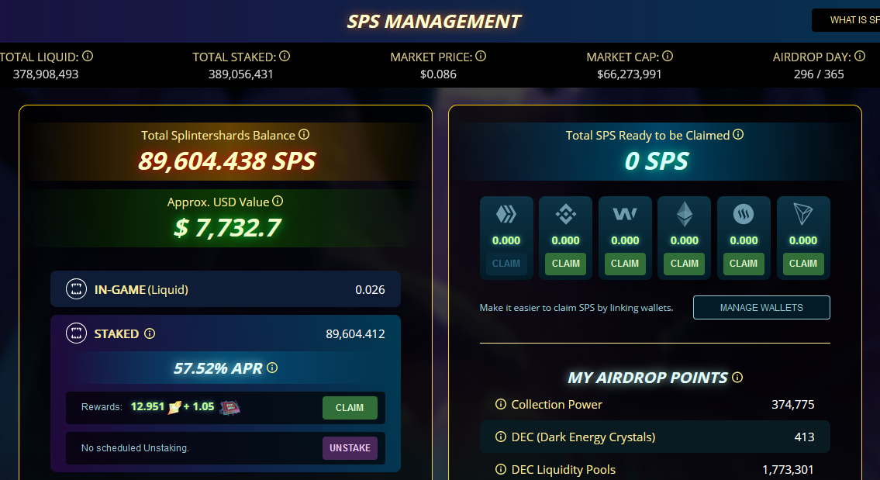Image resolution: width=880 pixels, height=480 pixels.
Task: Open Manage Wallets
Action: pos(761,308)
